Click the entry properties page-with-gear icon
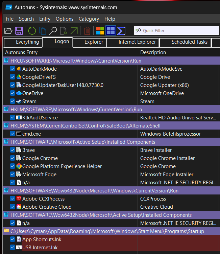Screen dimensions: 220x254 (63, 31)
